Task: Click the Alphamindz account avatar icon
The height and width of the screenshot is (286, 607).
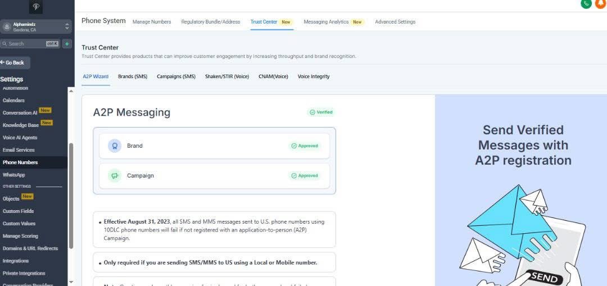Action: pos(7,27)
